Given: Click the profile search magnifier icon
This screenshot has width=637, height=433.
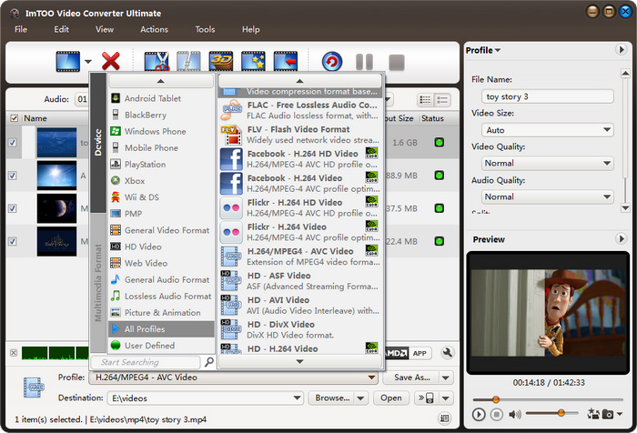Looking at the screenshot, I should click(x=208, y=361).
